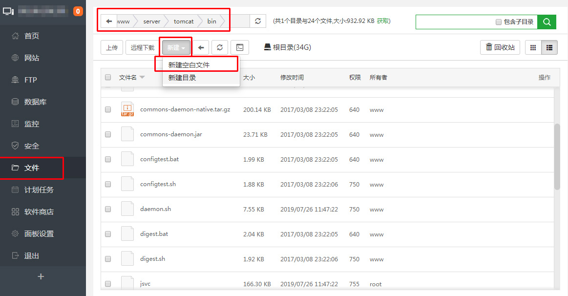The image size is (568, 296).
Task: Click the file list vertical scrollbar
Action: tap(557, 156)
